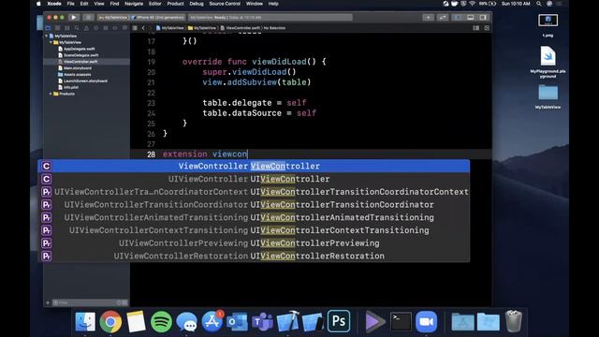Show the Issue navigator tab
Viewport: 599px width, 337px height.
(x=86, y=28)
